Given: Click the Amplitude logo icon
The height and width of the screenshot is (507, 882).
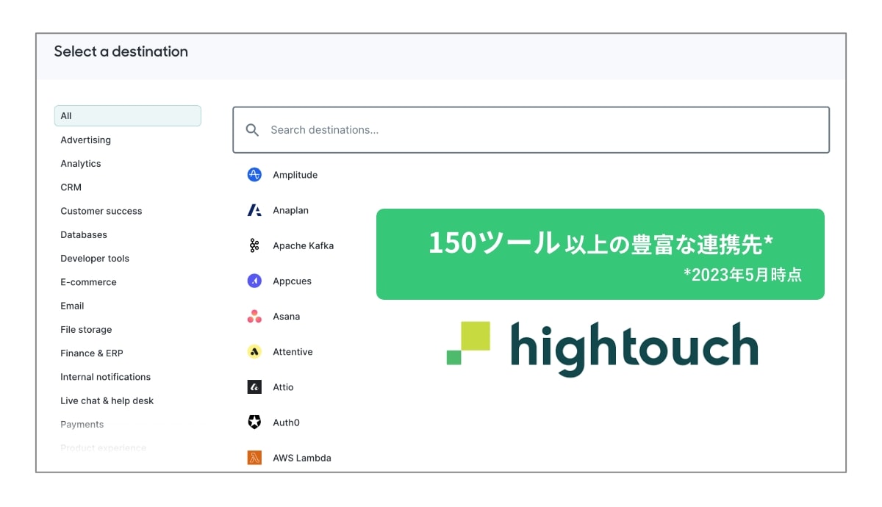Looking at the screenshot, I should [254, 175].
